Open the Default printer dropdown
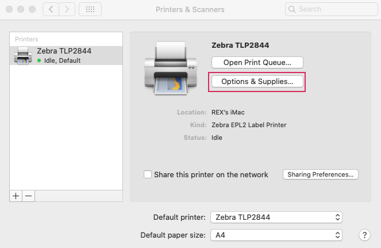Image resolution: width=381 pixels, height=248 pixels. pos(276,217)
